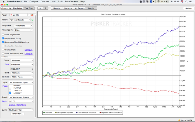Image resolution: width=195 pixels, height=122 pixels.
Task: Switch to the Statistics tab
Action: coord(68,8)
